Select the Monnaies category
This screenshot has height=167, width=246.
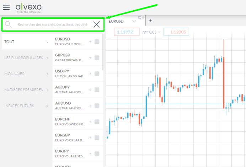point(14,74)
